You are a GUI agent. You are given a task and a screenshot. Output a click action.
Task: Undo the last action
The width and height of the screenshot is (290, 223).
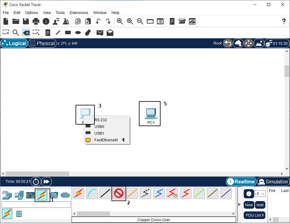pyautogui.click(x=98, y=21)
